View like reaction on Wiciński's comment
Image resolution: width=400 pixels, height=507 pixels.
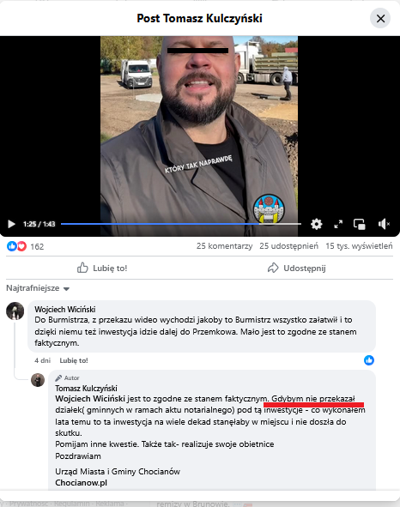(x=369, y=360)
